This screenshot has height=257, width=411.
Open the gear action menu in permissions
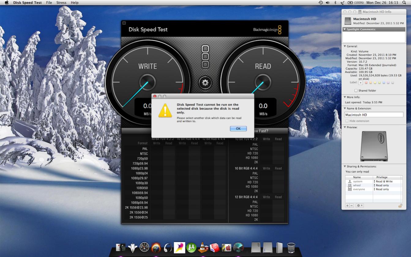coord(360,206)
